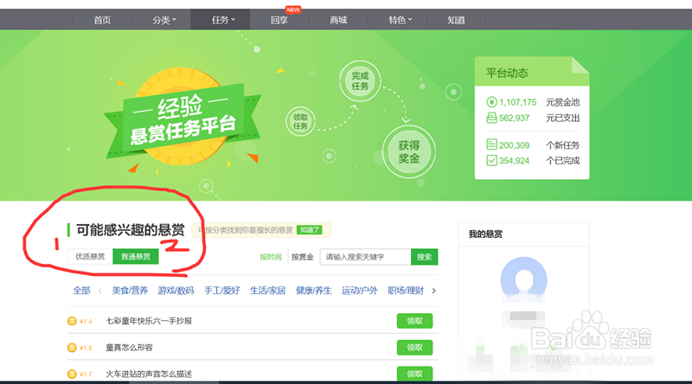Click the 领取任务 circle icon
This screenshot has height=384, width=692.
point(300,121)
